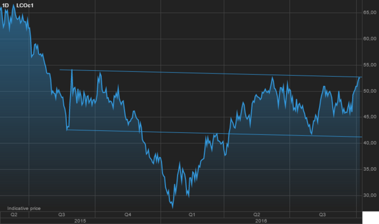Click the 2015 year label
The height and width of the screenshot is (224, 379).
point(80,220)
